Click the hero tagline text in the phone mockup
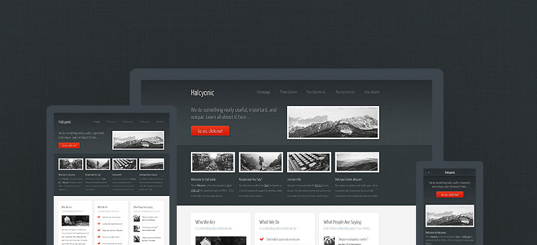The height and width of the screenshot is (245, 537). [x=450, y=185]
